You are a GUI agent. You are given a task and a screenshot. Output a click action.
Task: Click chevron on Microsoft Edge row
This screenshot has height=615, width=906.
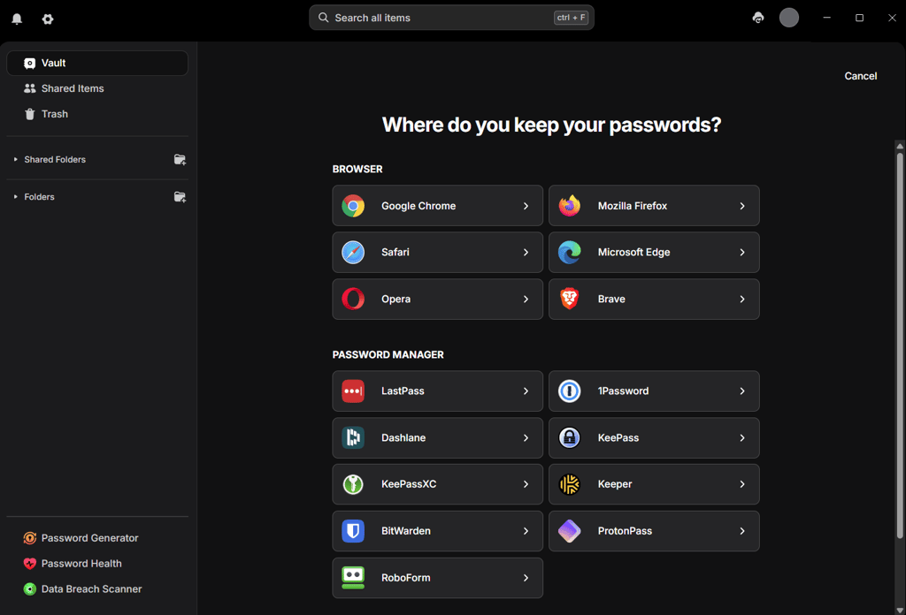[x=742, y=252]
